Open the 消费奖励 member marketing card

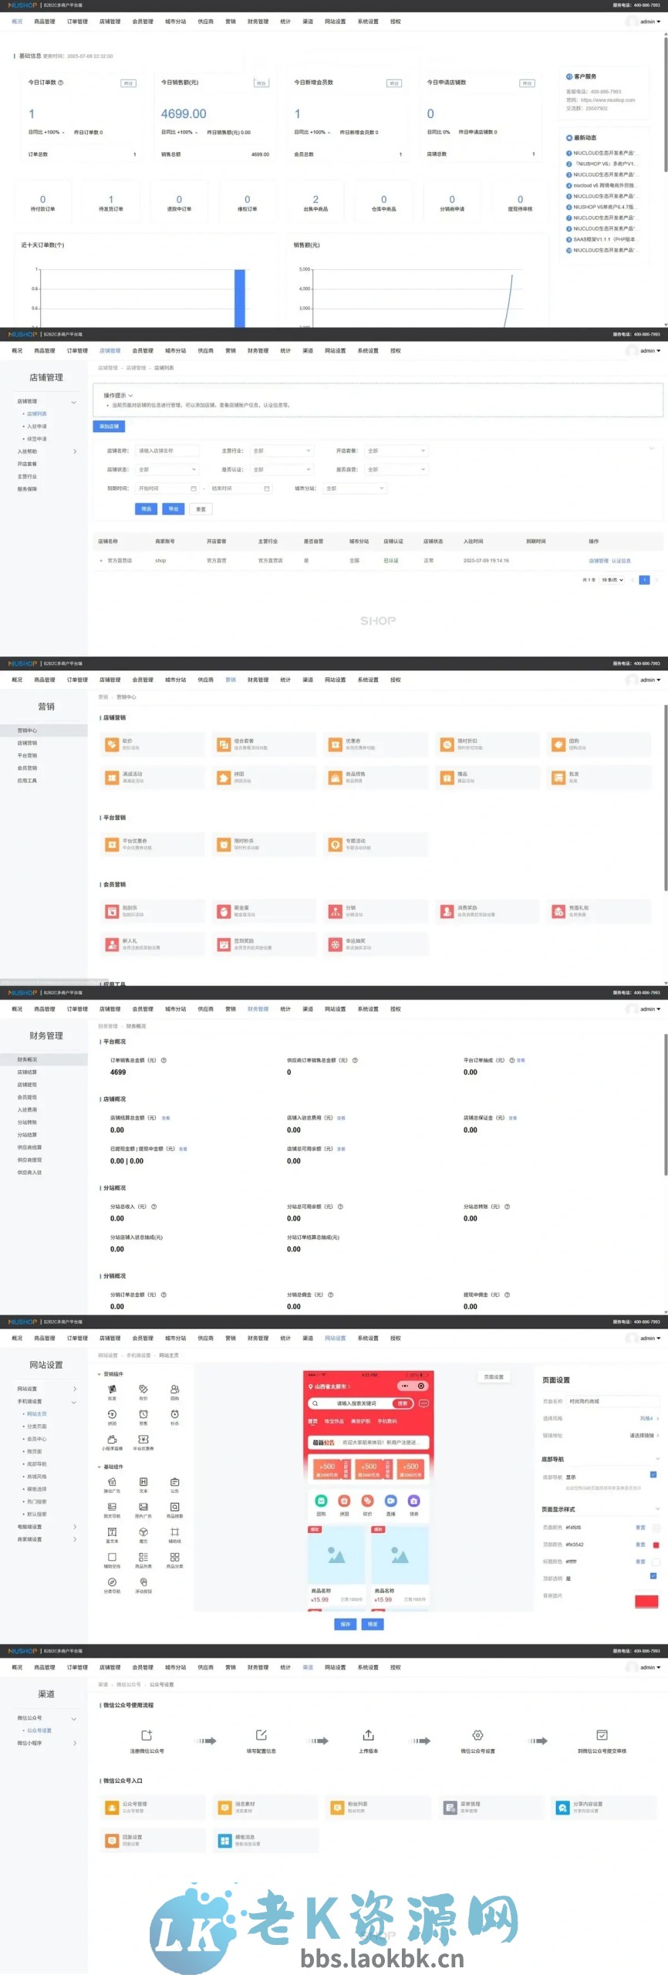point(488,912)
